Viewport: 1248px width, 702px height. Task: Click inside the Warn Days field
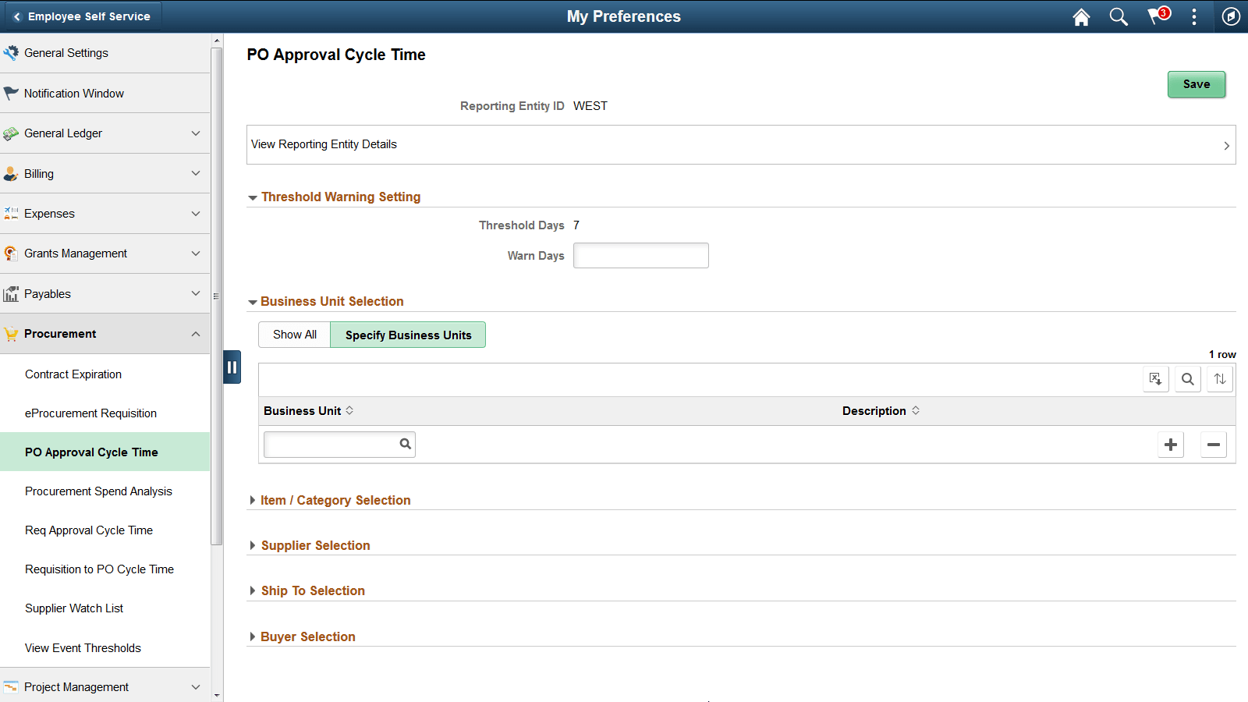(640, 255)
